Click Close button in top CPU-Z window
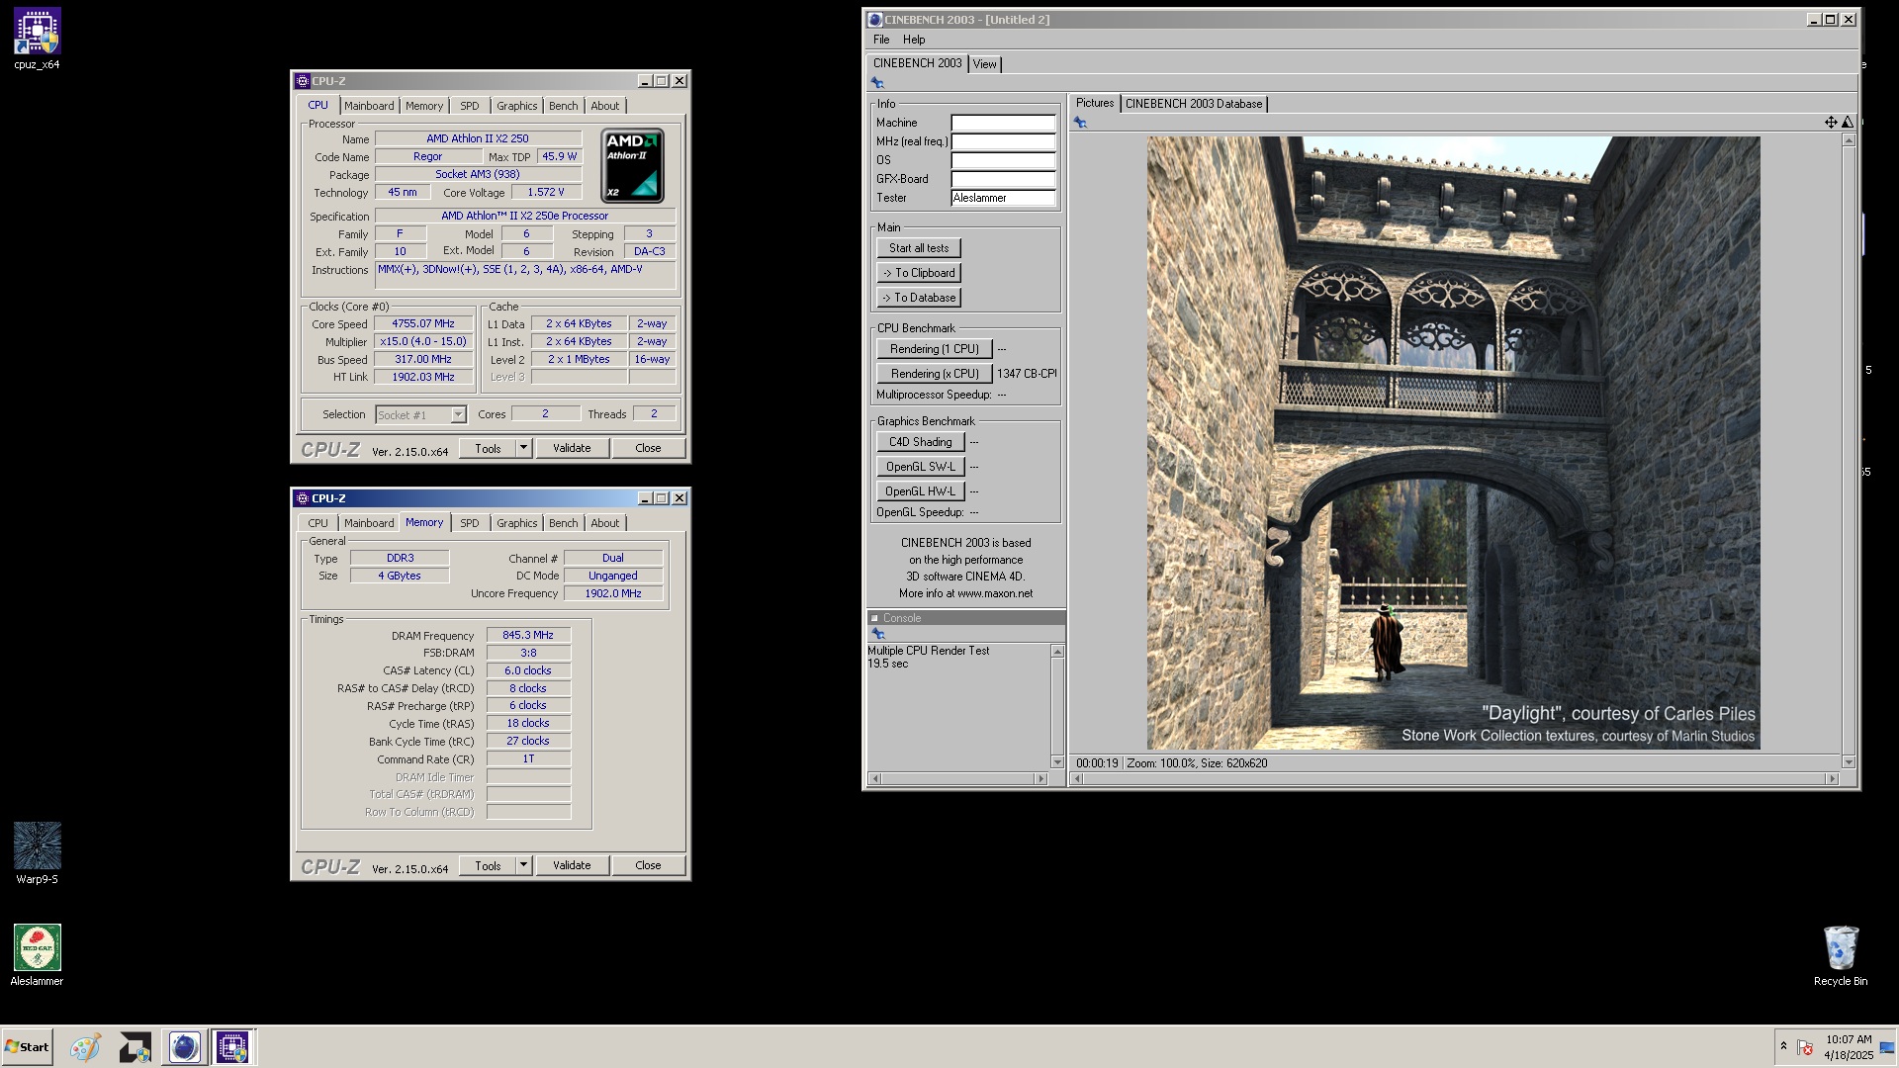The image size is (1899, 1068). [648, 448]
